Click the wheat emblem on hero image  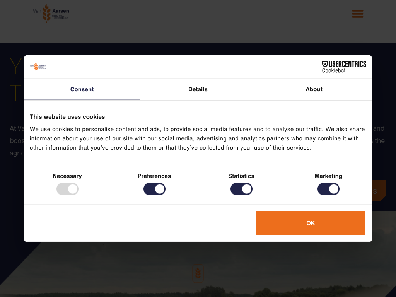[198, 273]
